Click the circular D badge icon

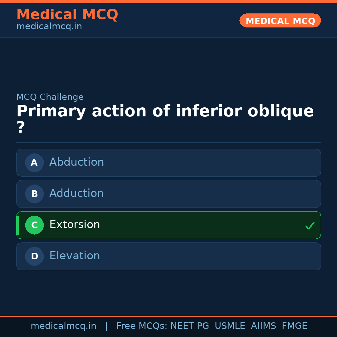(x=34, y=256)
